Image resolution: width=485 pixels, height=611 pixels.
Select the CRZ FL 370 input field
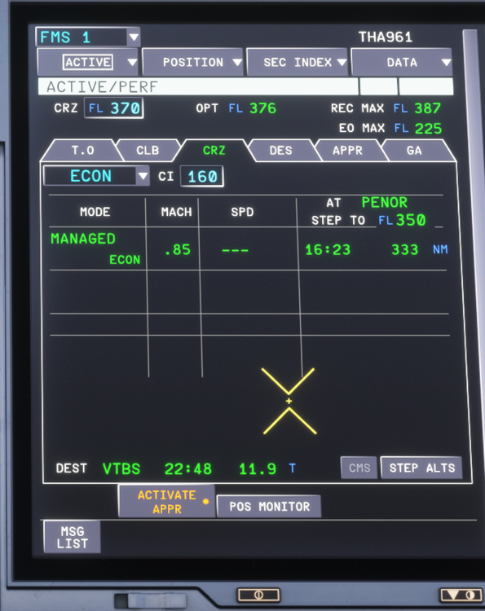pyautogui.click(x=114, y=108)
